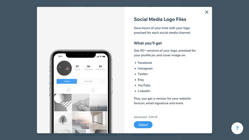Open the snowy mountain sunset thumbnail
This screenshot has width=249, height=140.
(81, 120)
